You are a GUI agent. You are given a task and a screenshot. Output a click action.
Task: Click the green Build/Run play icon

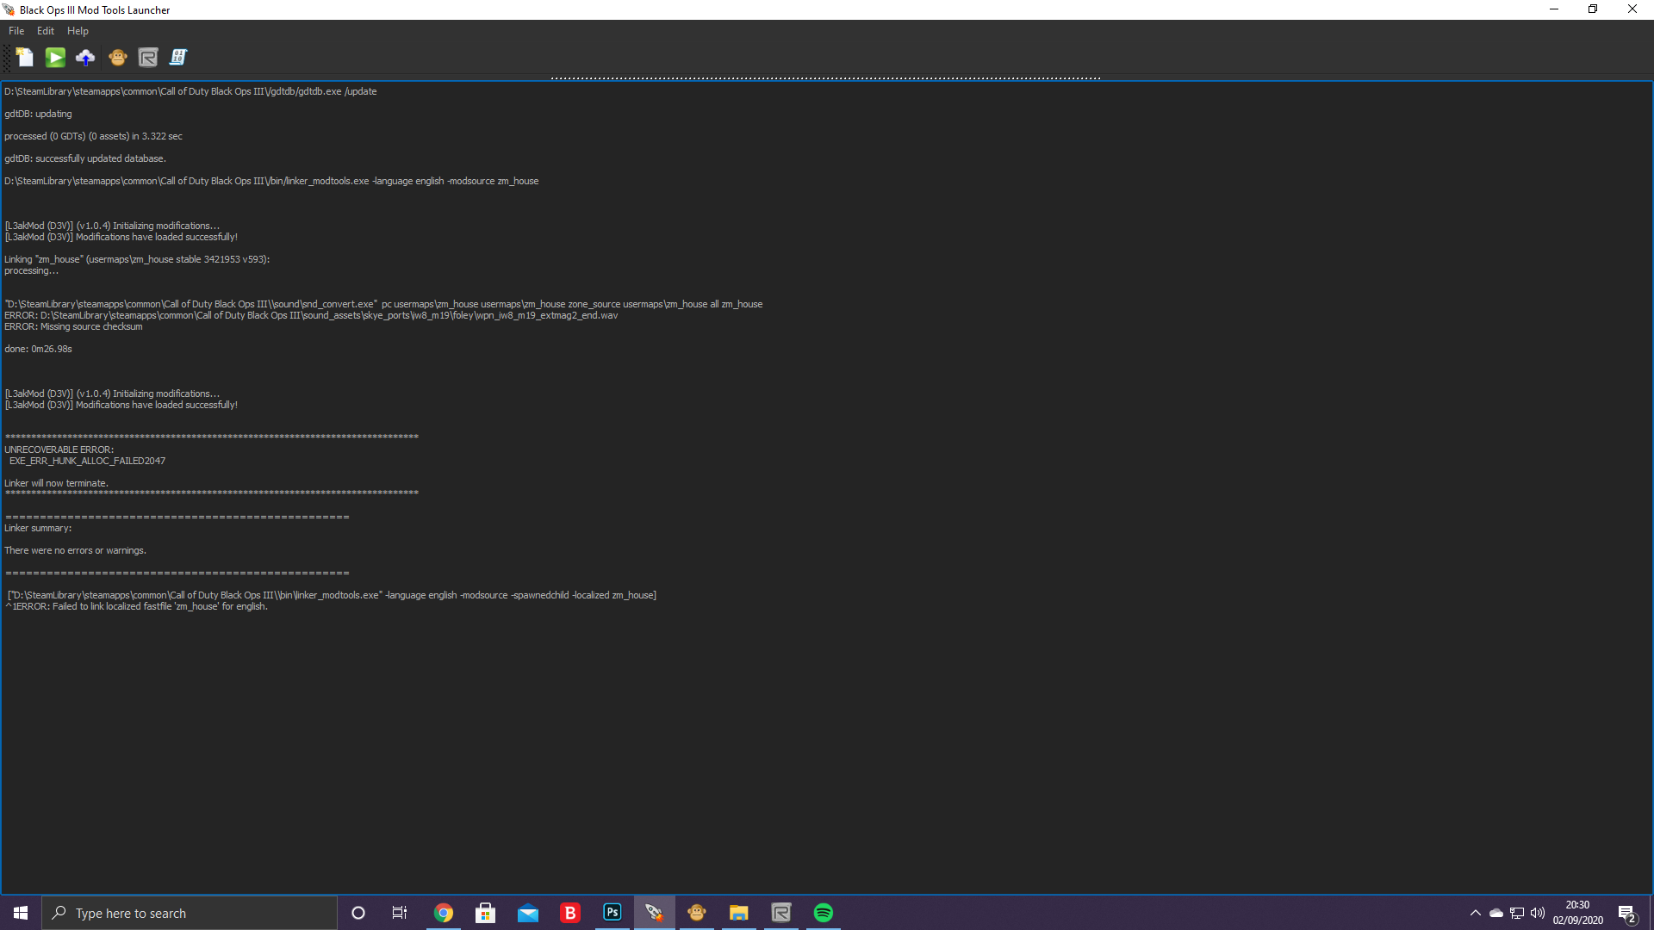tap(55, 58)
